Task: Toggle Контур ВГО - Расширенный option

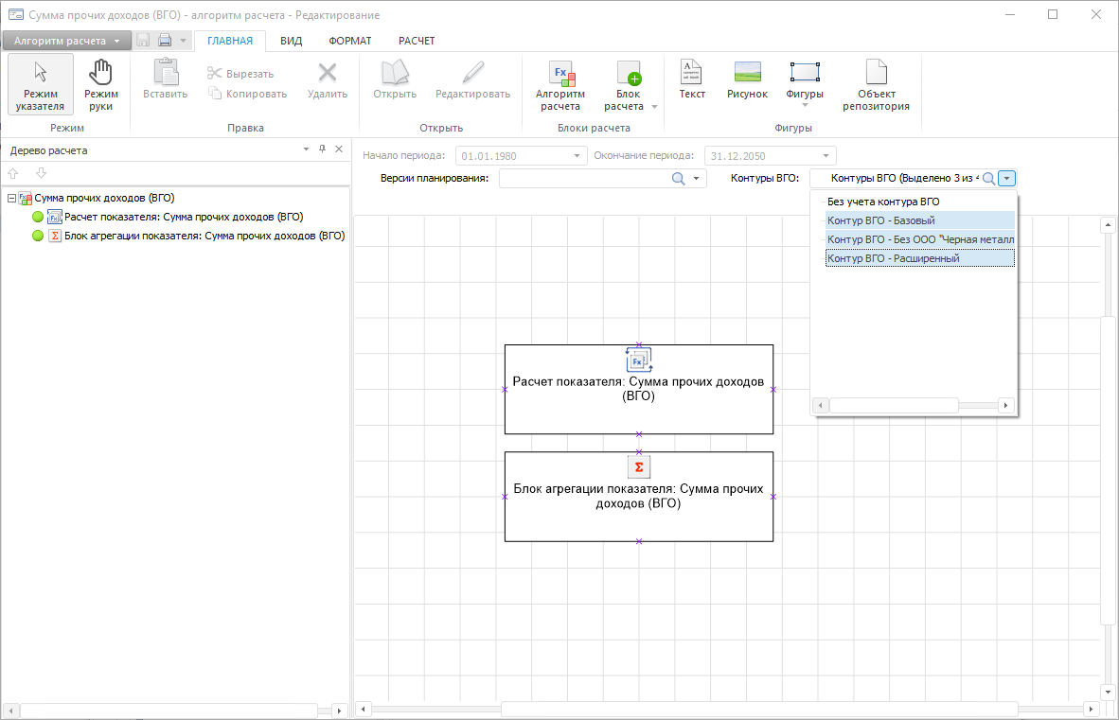Action: pyautogui.click(x=893, y=258)
